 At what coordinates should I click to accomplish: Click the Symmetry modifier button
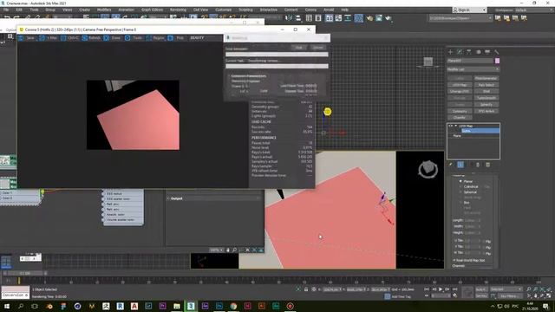click(460, 111)
